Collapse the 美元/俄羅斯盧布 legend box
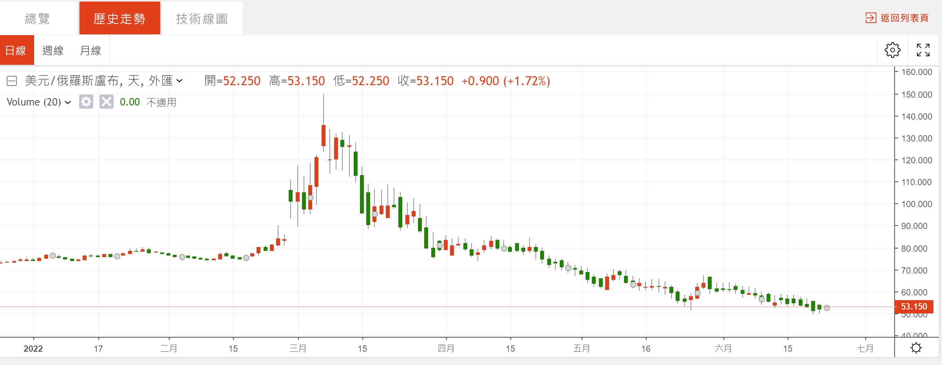The height and width of the screenshot is (365, 942). (x=12, y=81)
